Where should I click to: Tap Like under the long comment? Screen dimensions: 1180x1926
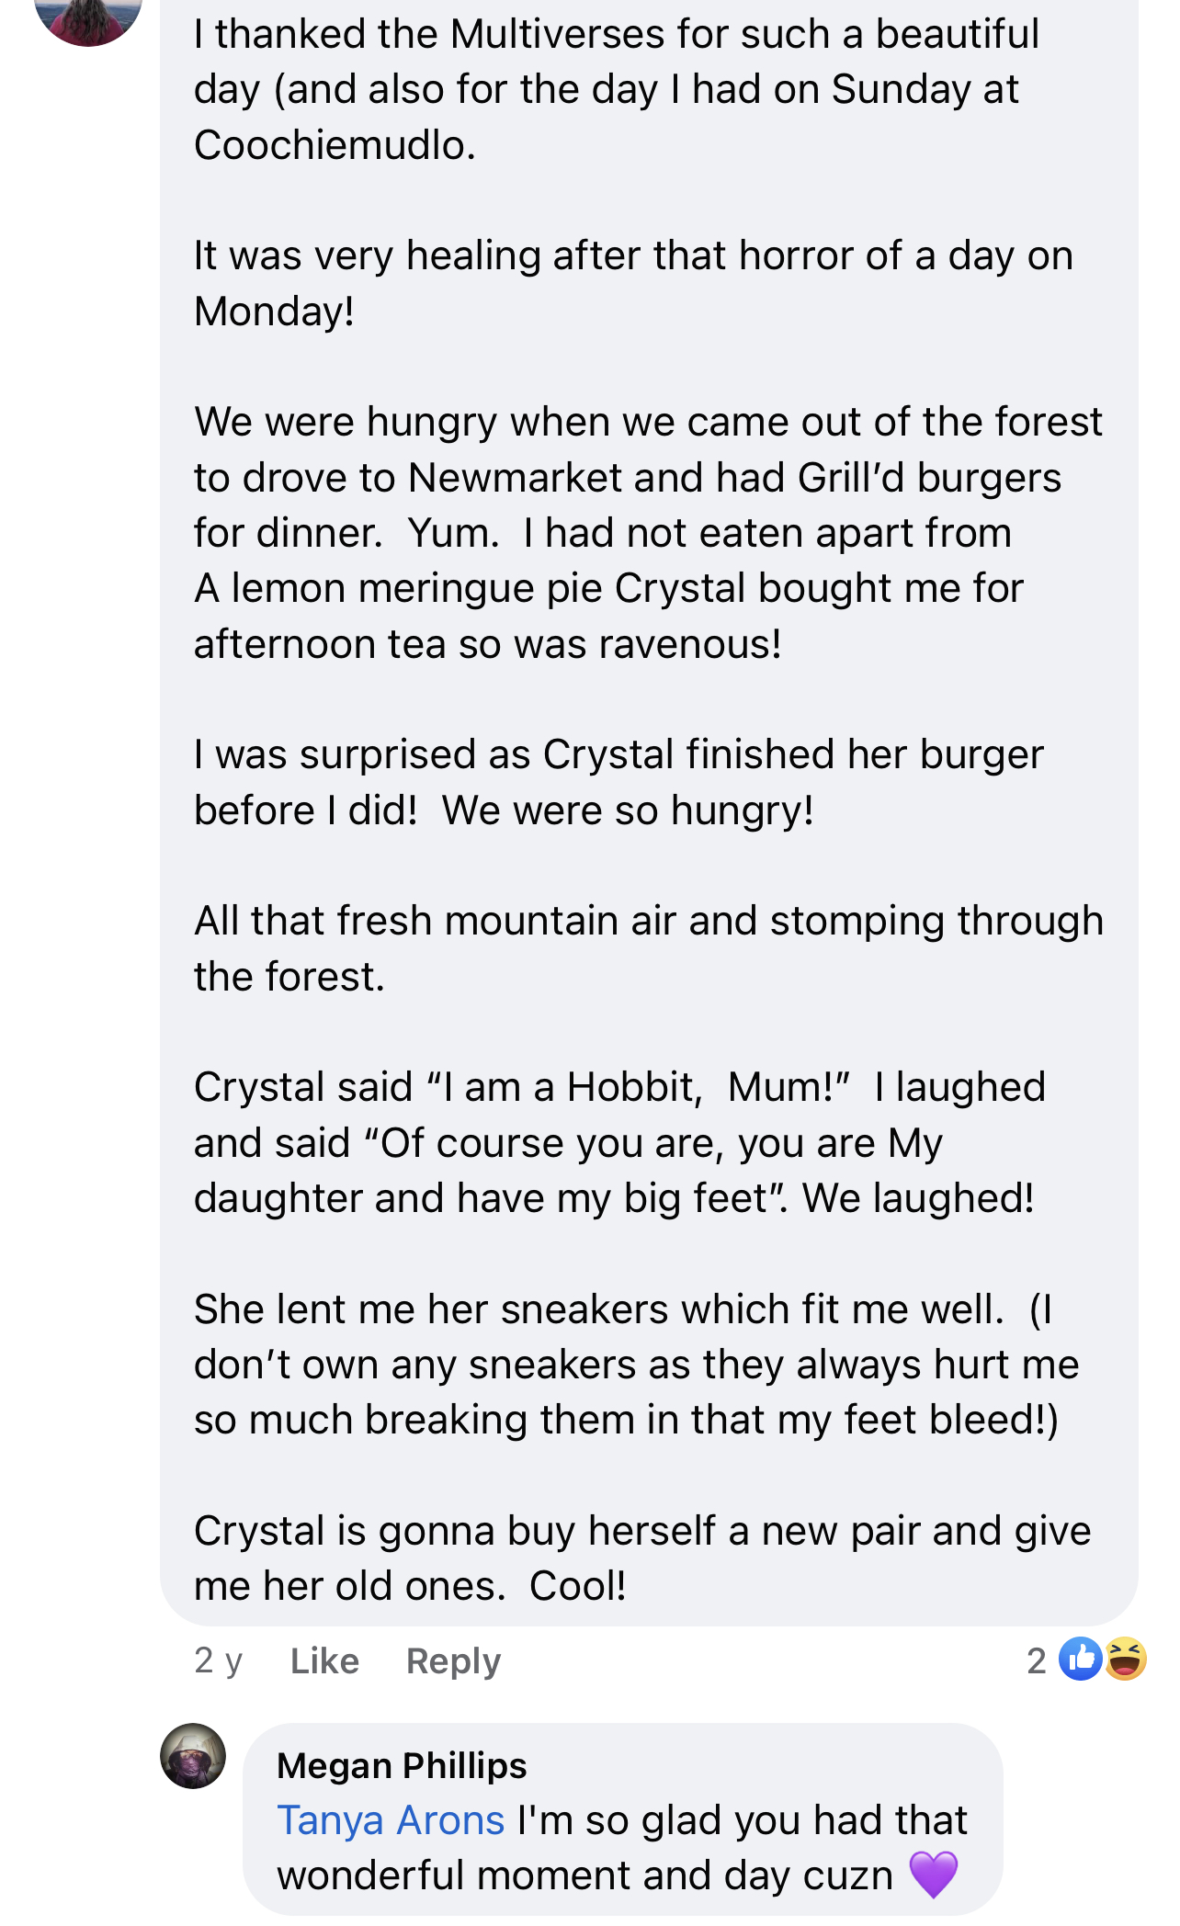click(x=324, y=1660)
